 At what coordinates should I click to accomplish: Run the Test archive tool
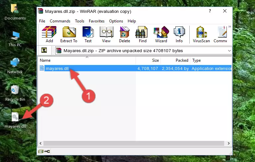tap(88, 34)
